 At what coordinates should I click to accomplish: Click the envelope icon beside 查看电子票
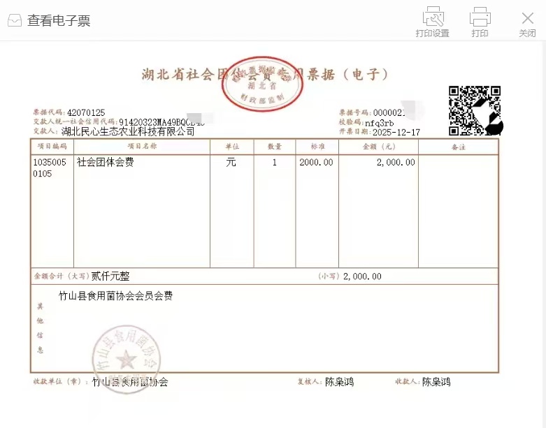tap(15, 21)
